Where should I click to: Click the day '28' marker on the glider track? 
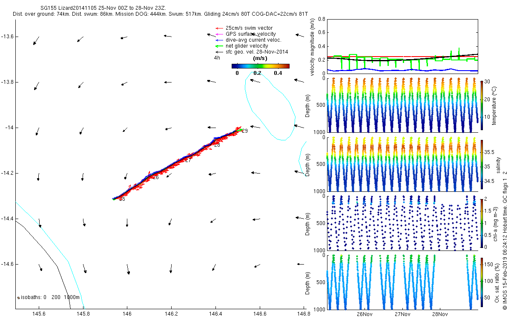pyautogui.click(x=217, y=145)
